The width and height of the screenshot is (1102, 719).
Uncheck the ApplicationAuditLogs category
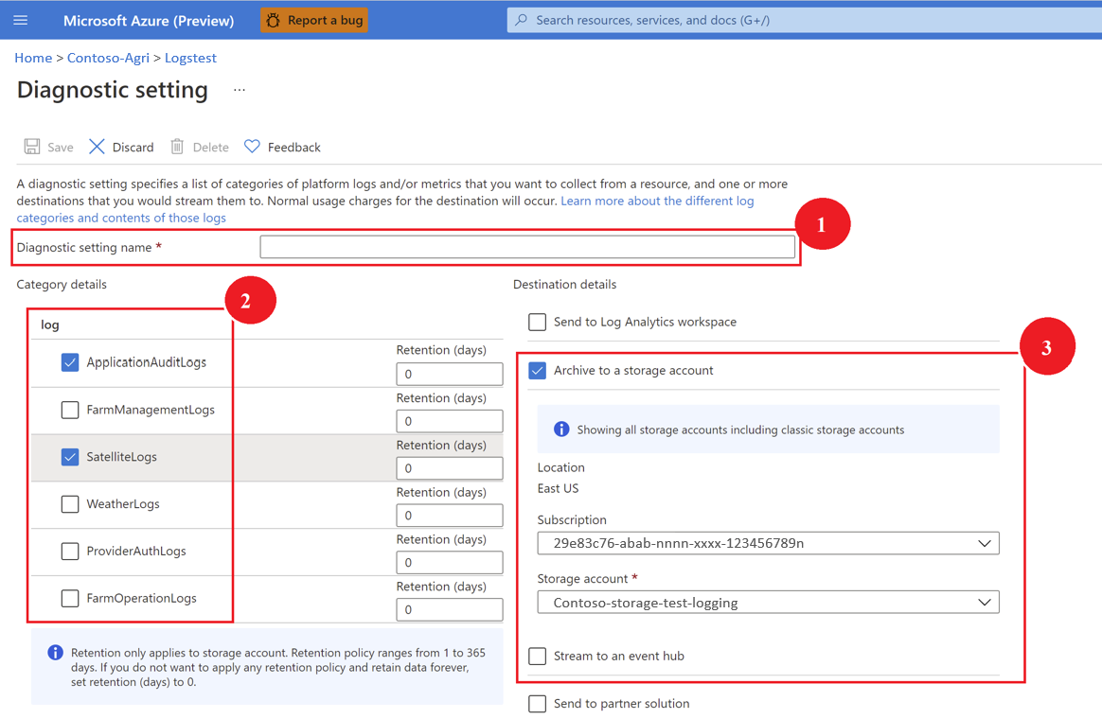click(x=69, y=362)
